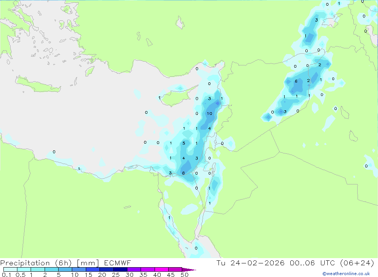This screenshot has height=277, width=378.
Task: Click the 35–40 mm violet legend swatch
Action: 148,269
